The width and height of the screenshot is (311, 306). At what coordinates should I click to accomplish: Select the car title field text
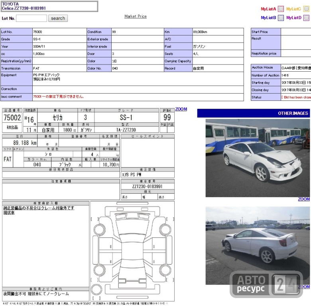(x=49, y=6)
